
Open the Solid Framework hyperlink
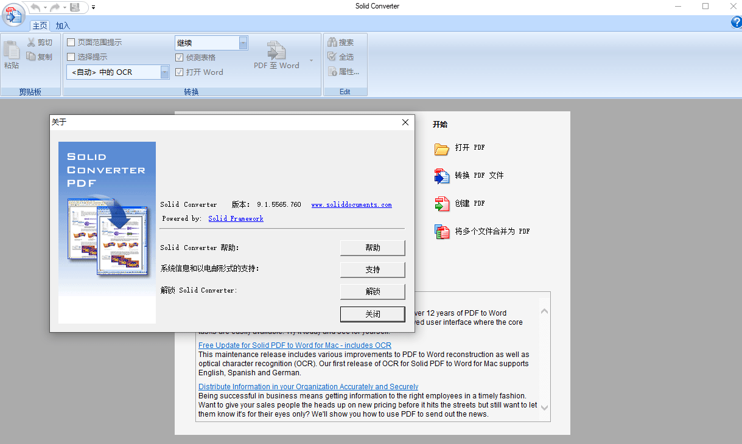click(x=236, y=218)
